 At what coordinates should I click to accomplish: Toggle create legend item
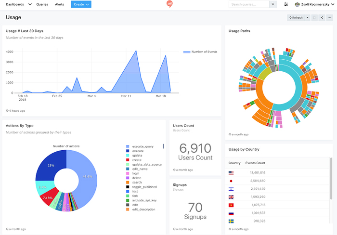(134, 160)
